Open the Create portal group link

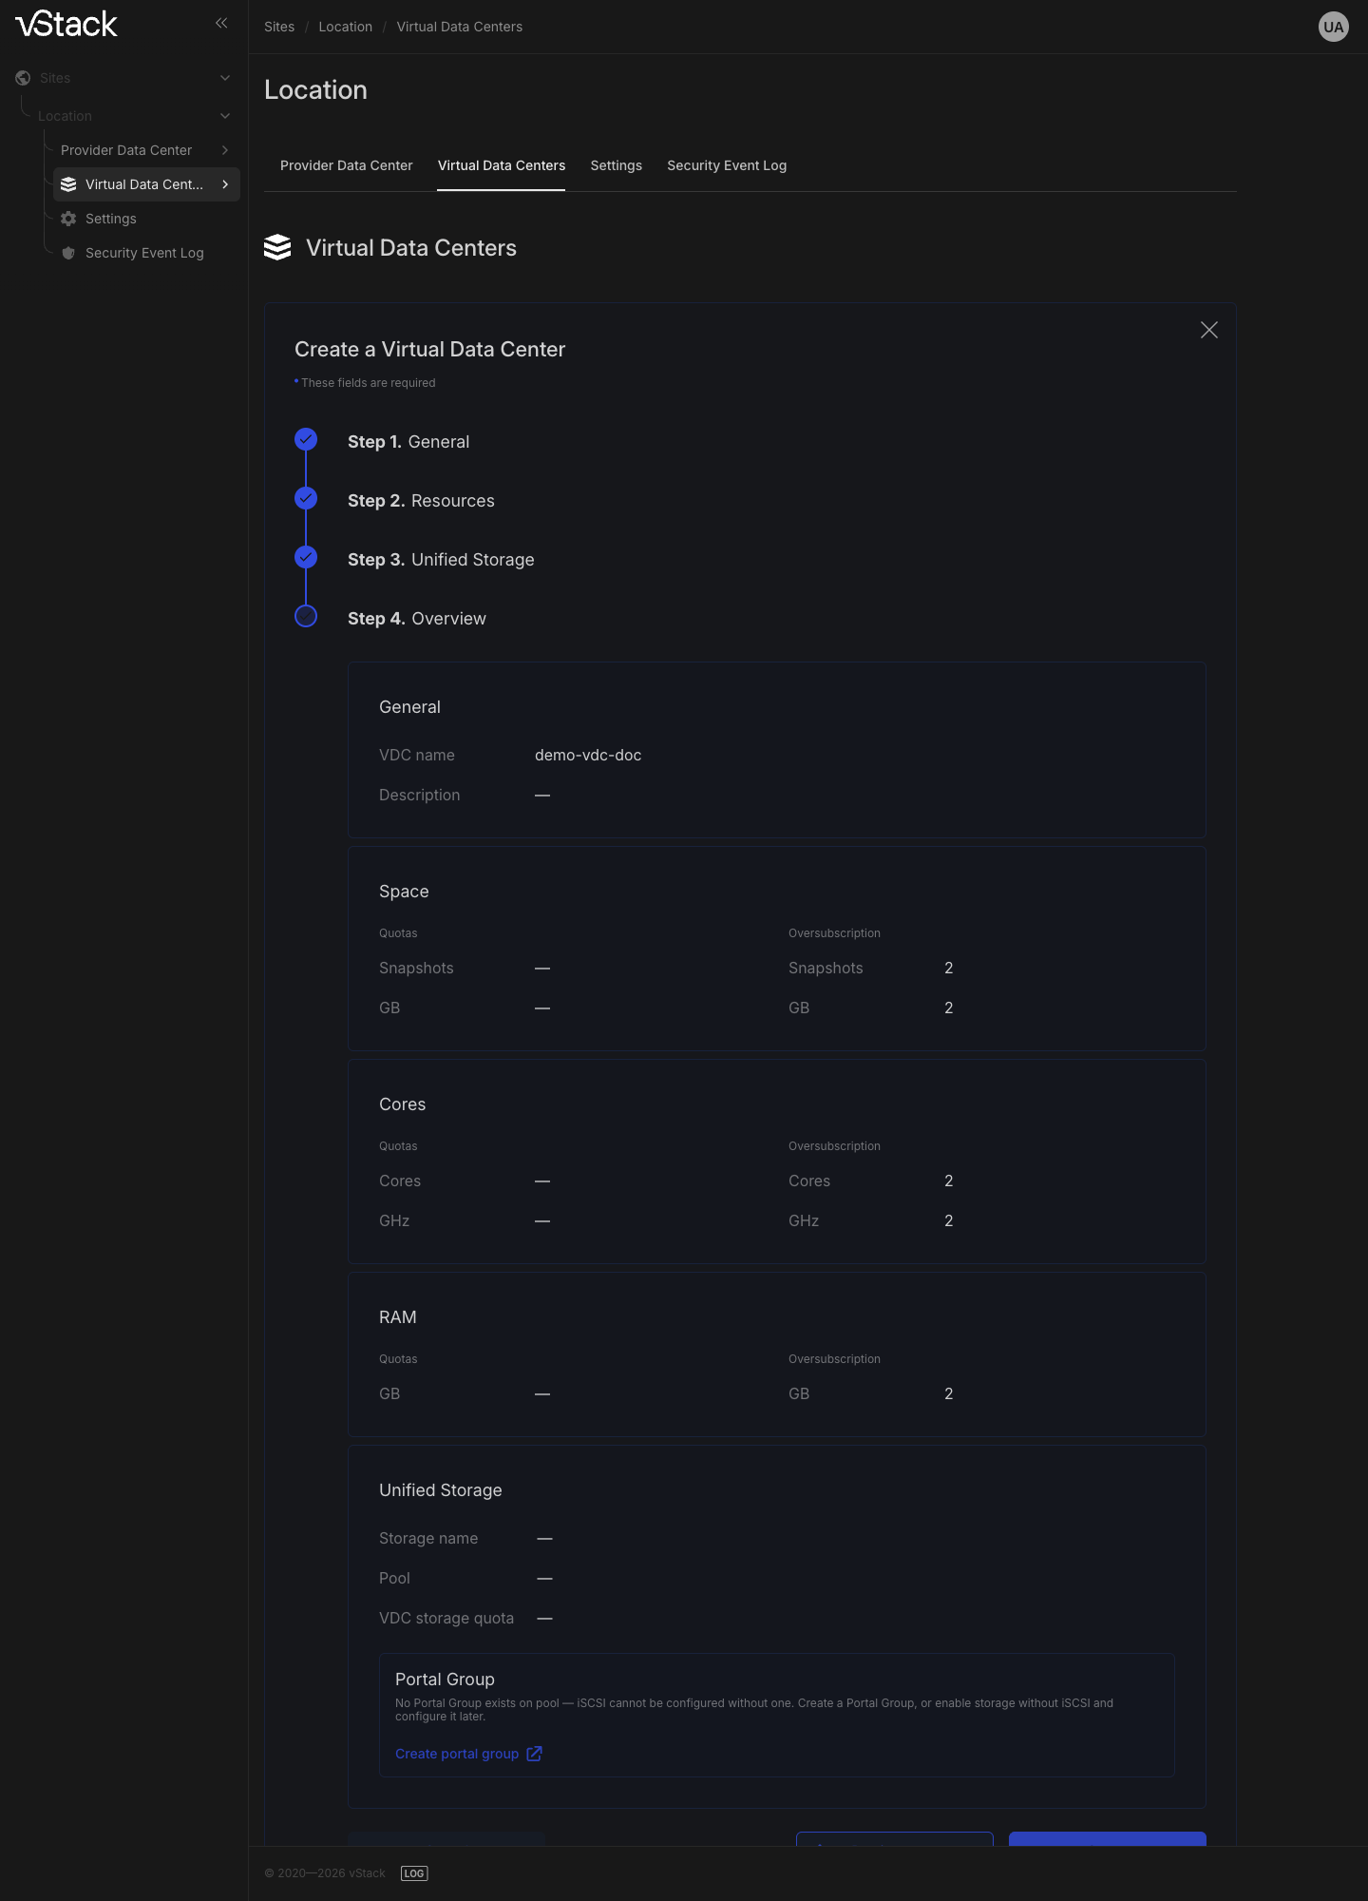457,1754
